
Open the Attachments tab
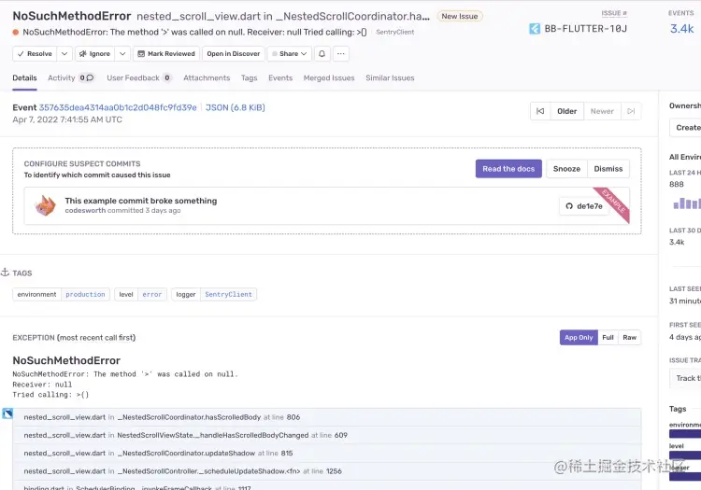[x=207, y=77]
